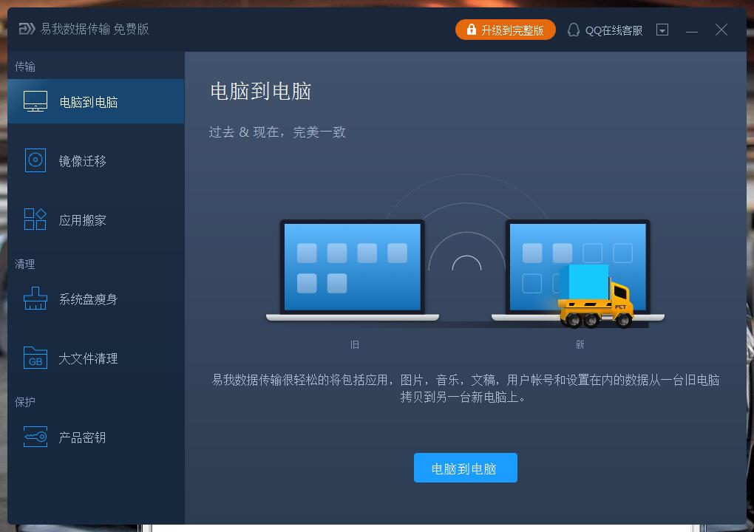Viewport: 754px width, 532px height.
Task: Click the description text starting 易我数据传输很轻松
Action: (466, 389)
